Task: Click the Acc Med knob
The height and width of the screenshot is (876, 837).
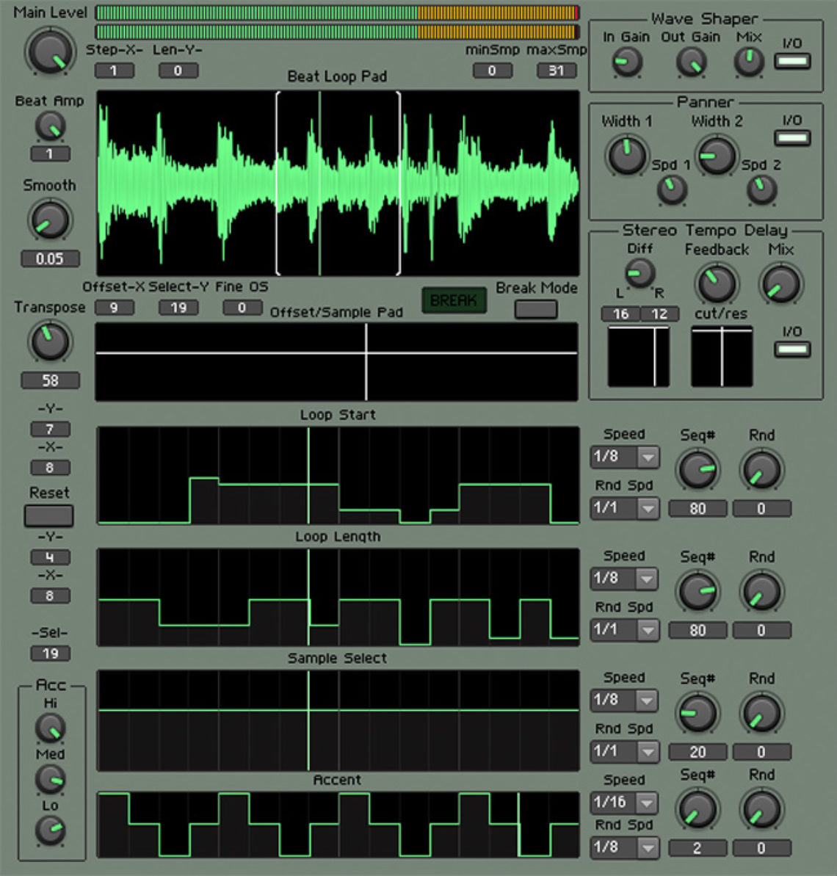Action: click(50, 779)
